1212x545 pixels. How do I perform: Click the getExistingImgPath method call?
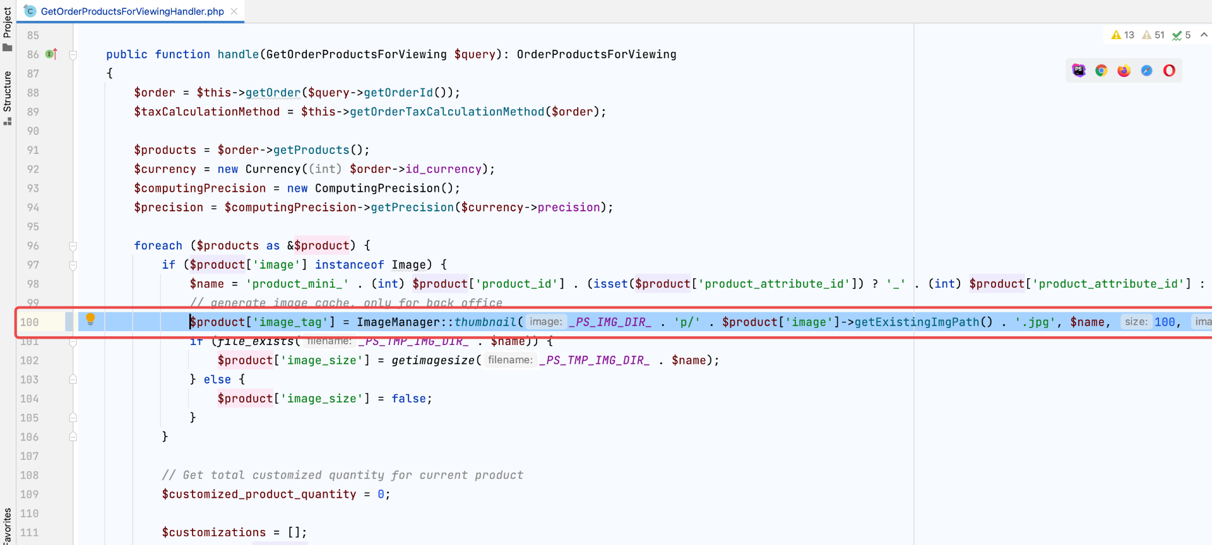917,322
